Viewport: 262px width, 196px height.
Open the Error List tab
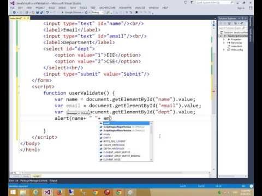[x=14, y=181]
